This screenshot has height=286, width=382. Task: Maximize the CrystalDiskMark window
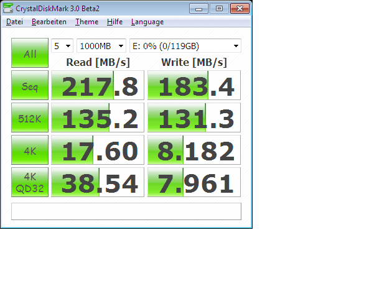click(x=219, y=9)
